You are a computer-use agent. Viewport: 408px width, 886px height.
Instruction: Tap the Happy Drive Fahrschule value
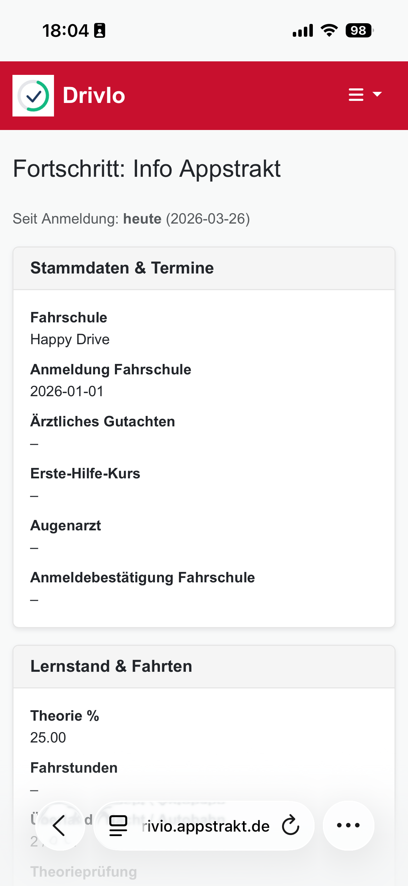pyautogui.click(x=70, y=339)
